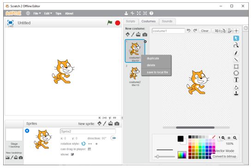Create a new sprite from the camera

(117, 124)
